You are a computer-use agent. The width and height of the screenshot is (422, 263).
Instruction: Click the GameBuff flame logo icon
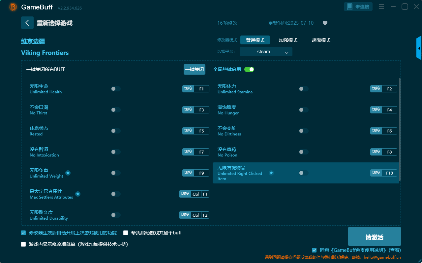click(x=13, y=7)
